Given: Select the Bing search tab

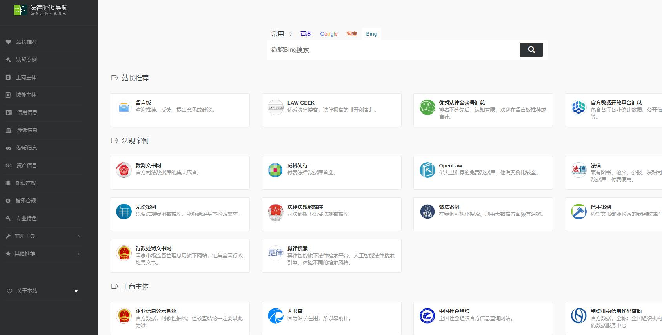Looking at the screenshot, I should (371, 34).
